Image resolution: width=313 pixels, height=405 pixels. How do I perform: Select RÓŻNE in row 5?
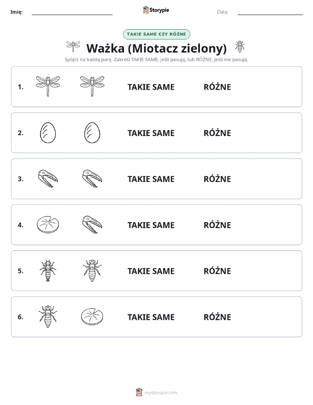(x=217, y=270)
